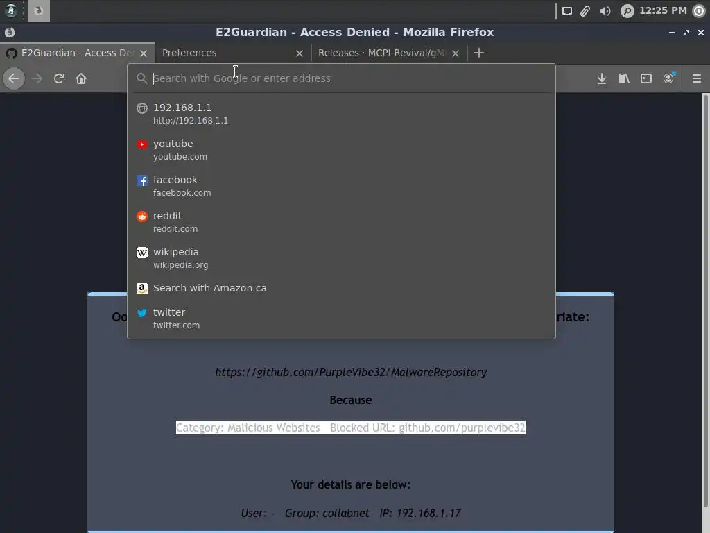Open the system menu in the top panel

[x=10, y=10]
